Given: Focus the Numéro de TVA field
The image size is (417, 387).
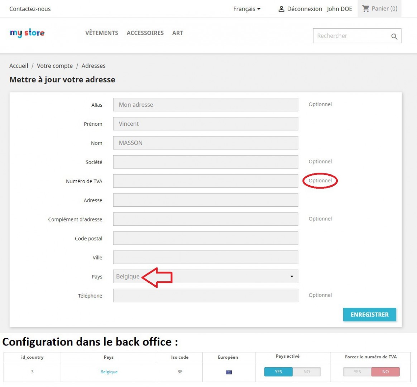Looking at the screenshot, I should [x=205, y=181].
